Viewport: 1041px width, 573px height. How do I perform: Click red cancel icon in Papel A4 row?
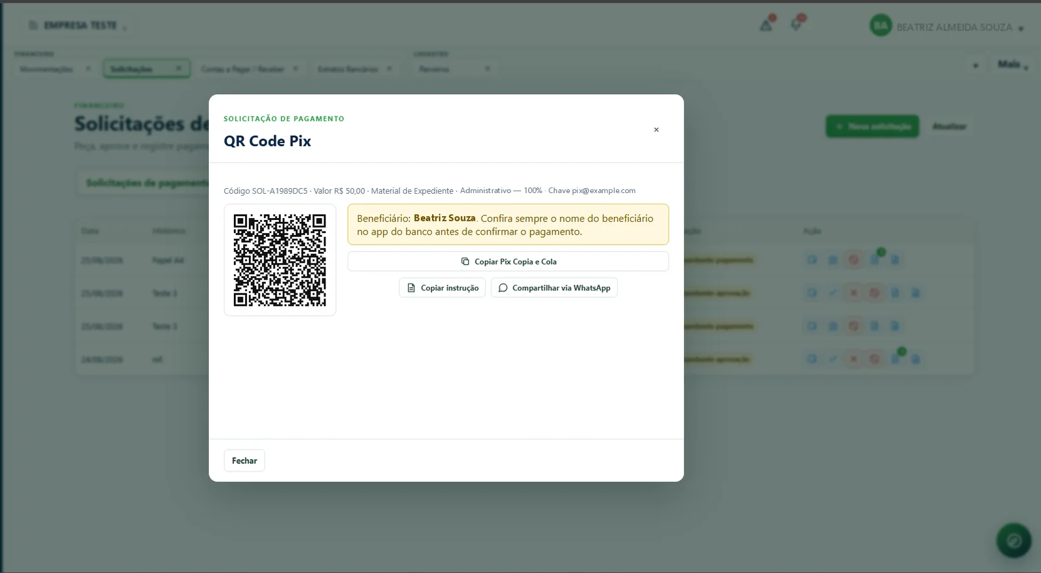pyautogui.click(x=853, y=260)
